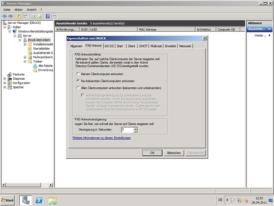Select the Treiber tree node
274x206 pixels.
point(38,61)
